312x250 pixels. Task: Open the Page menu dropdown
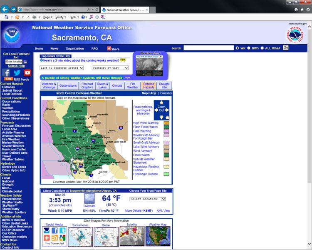[48, 17]
